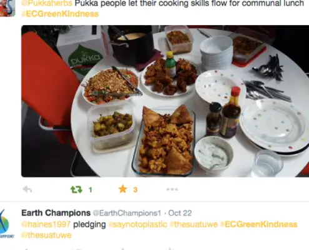The height and width of the screenshot is (250, 309).
Task: Open the @EarthChampions1 handle
Action: tap(127, 213)
